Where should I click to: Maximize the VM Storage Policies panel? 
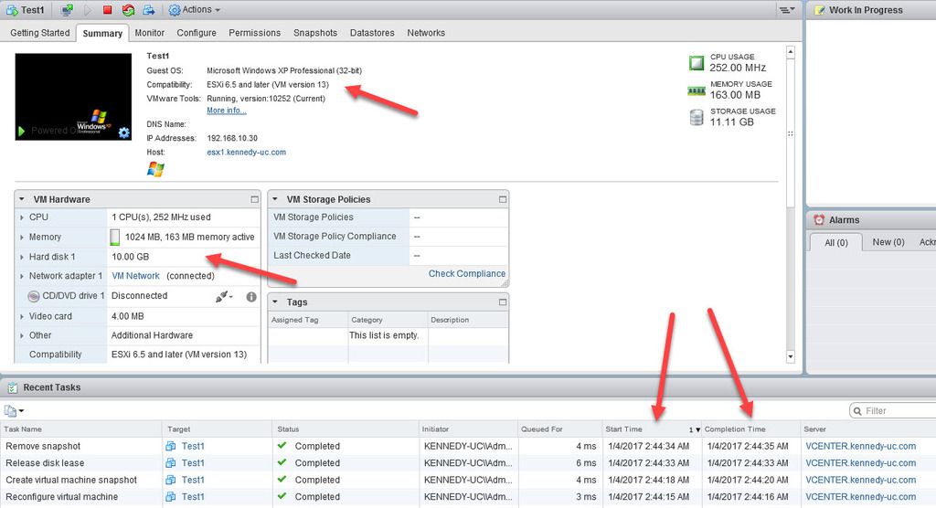[503, 199]
